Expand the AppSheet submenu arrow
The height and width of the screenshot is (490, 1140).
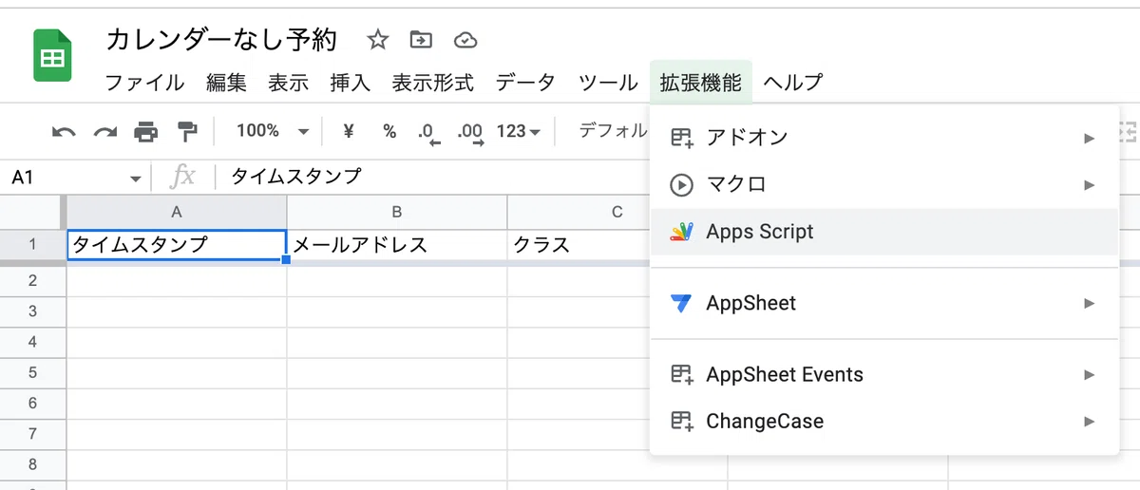(x=1090, y=304)
